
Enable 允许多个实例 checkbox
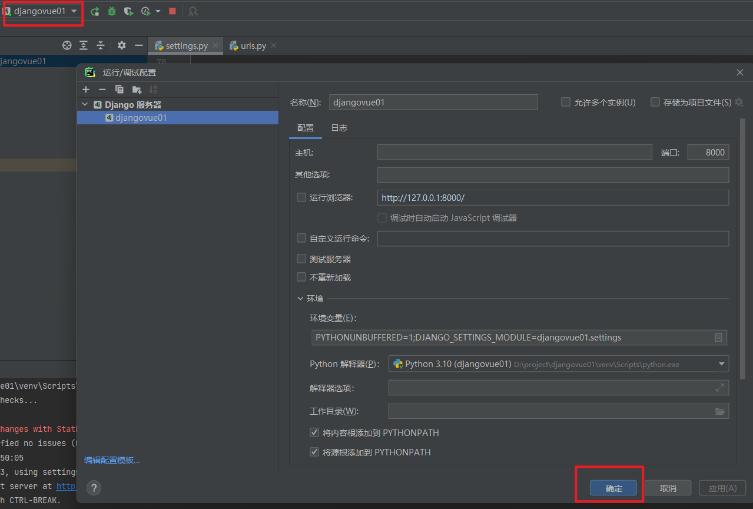566,102
